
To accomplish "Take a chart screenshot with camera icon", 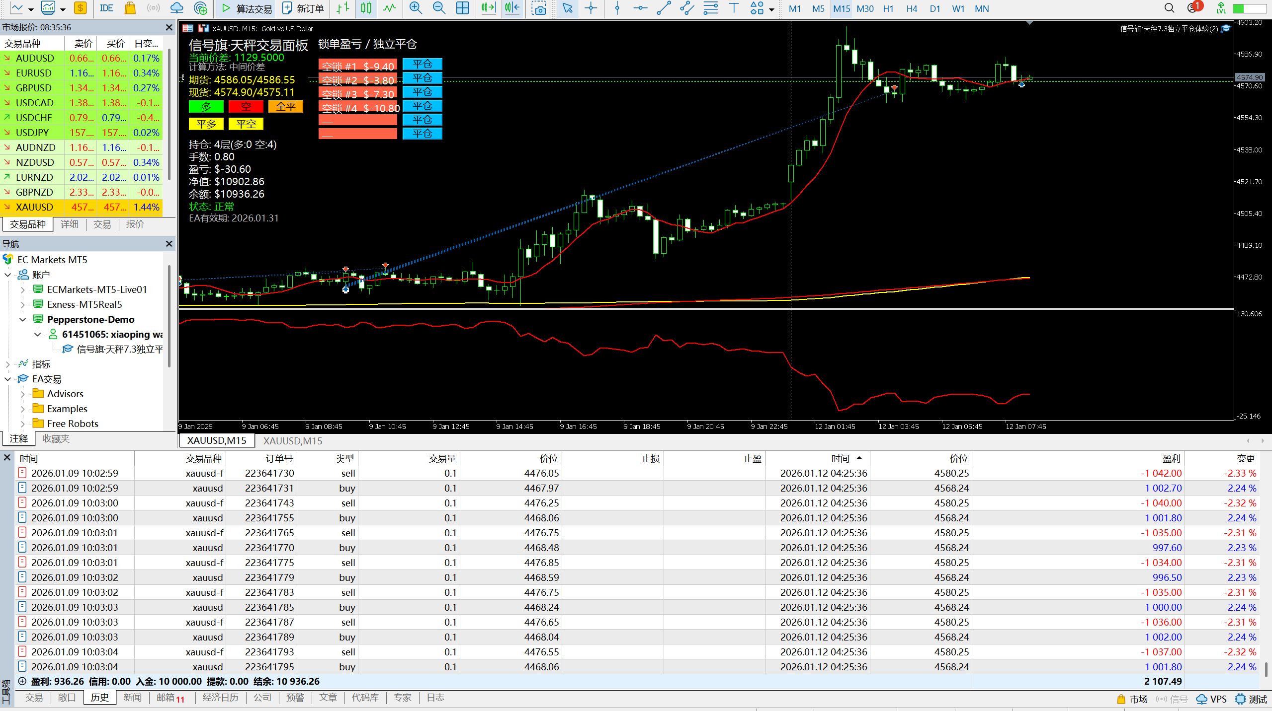I will (x=538, y=8).
